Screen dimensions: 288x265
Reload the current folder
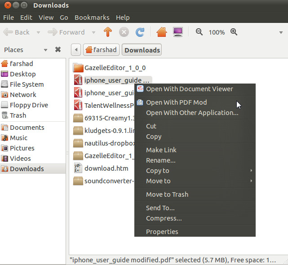point(140,32)
